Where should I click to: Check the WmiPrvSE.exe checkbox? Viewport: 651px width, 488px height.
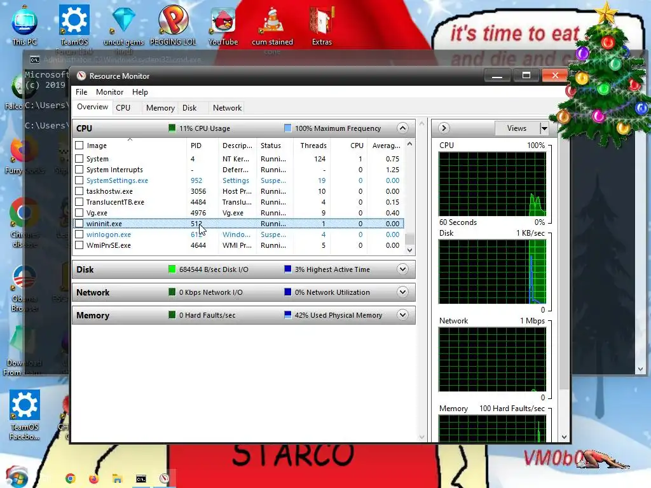coord(79,245)
